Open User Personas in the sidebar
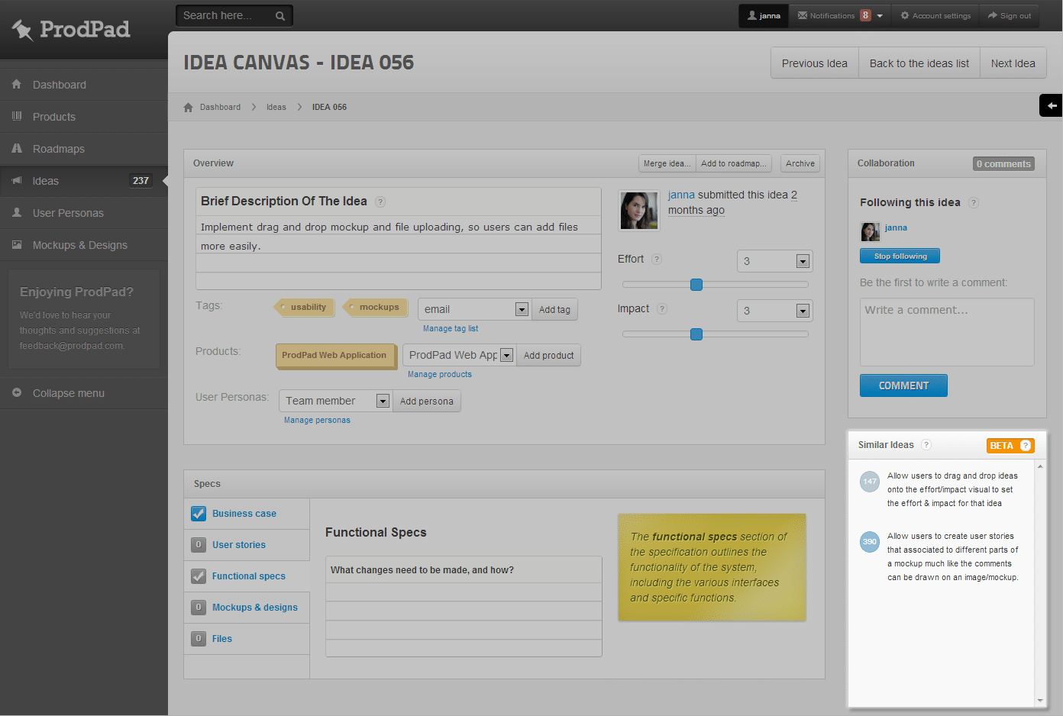The height and width of the screenshot is (716, 1063). pos(84,213)
